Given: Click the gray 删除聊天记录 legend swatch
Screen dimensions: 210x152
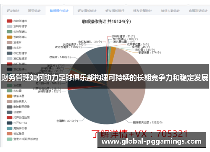Looking at the screenshot, I should (10, 107).
